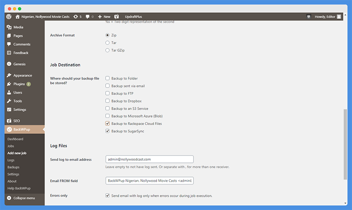
Task: Enable Backup sent via email checkbox
Action: [x=107, y=86]
